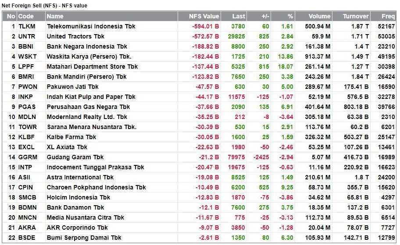400x245 pixels.
Task: Select the MNCN stock code
Action: [x=27, y=217]
